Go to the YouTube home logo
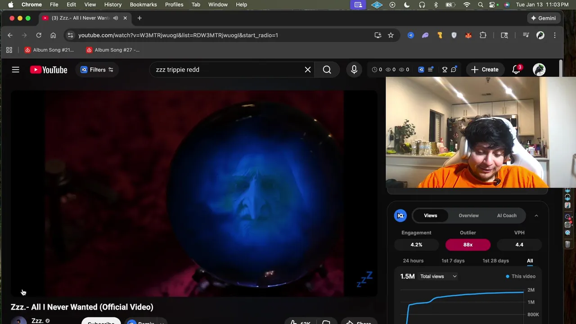Screen dimensions: 576x324 tap(49, 70)
